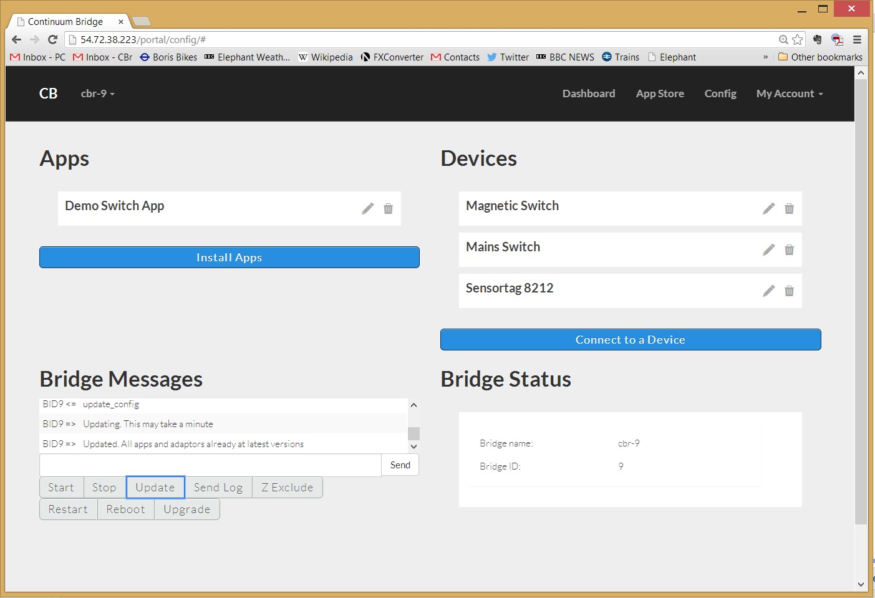Open the zoom magnifier icon in address bar
The image size is (875, 598).
(x=783, y=39)
